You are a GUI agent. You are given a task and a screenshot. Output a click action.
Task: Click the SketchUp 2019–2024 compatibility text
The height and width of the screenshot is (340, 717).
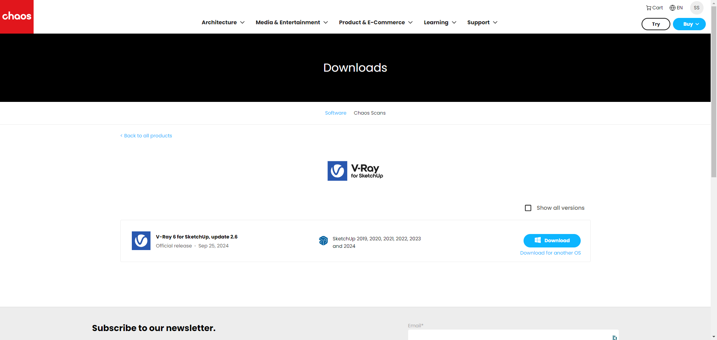377,242
